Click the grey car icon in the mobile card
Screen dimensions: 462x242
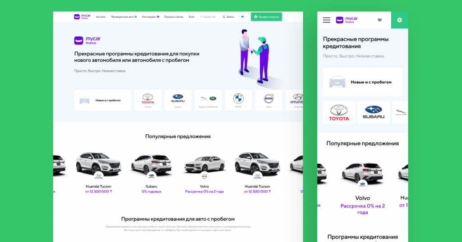(x=337, y=82)
